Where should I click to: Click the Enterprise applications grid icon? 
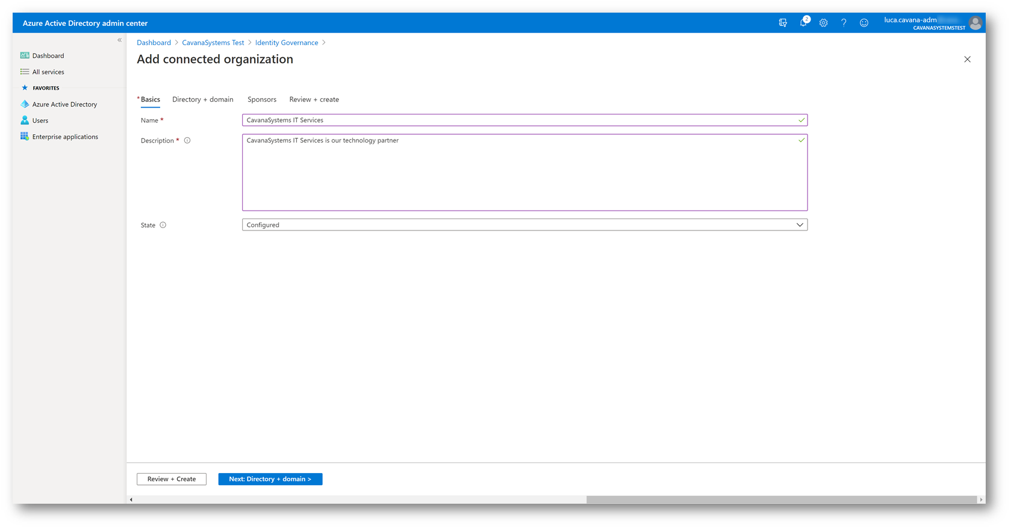pyautogui.click(x=25, y=137)
